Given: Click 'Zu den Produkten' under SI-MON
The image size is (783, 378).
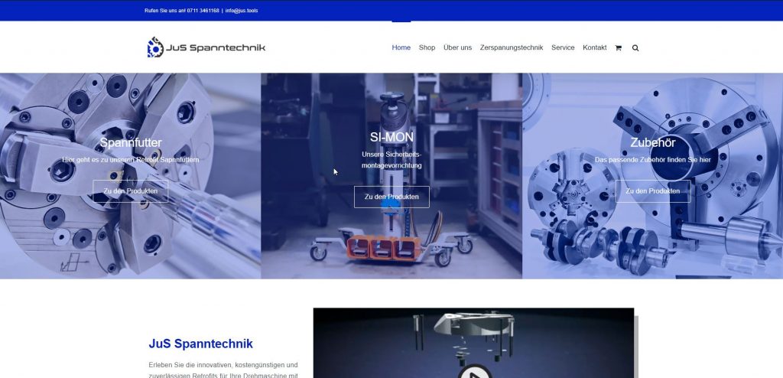Looking at the screenshot, I should point(391,197).
